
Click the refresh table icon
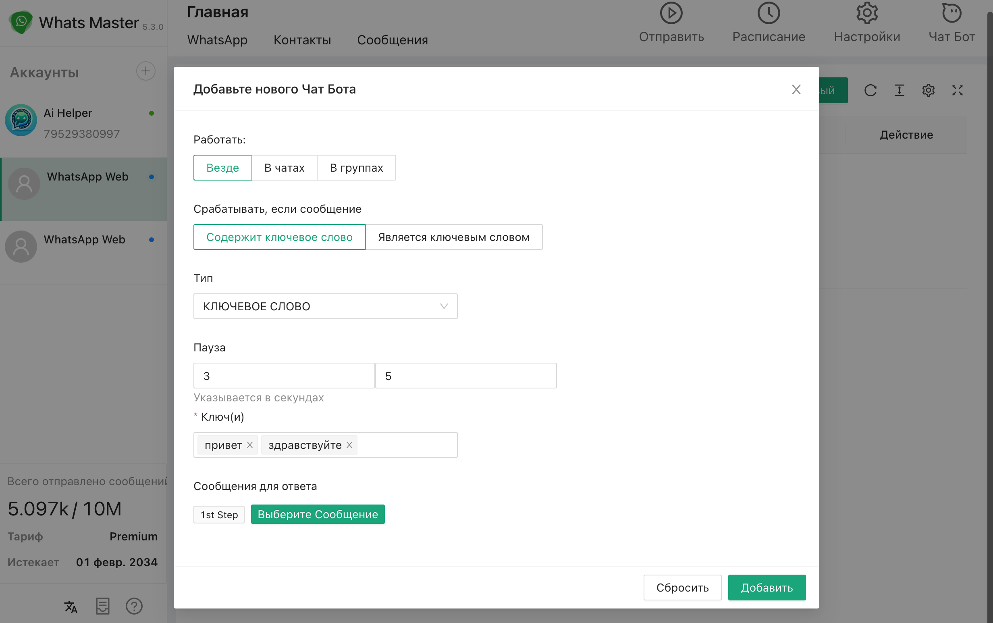[870, 90]
